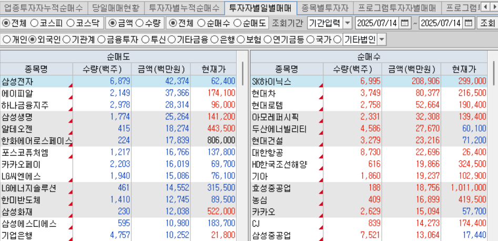Click the start date input field

click(377, 23)
